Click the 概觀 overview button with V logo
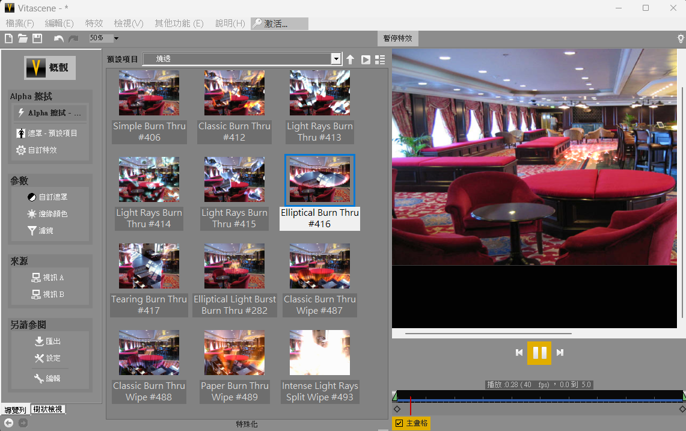The height and width of the screenshot is (431, 686). [x=50, y=68]
